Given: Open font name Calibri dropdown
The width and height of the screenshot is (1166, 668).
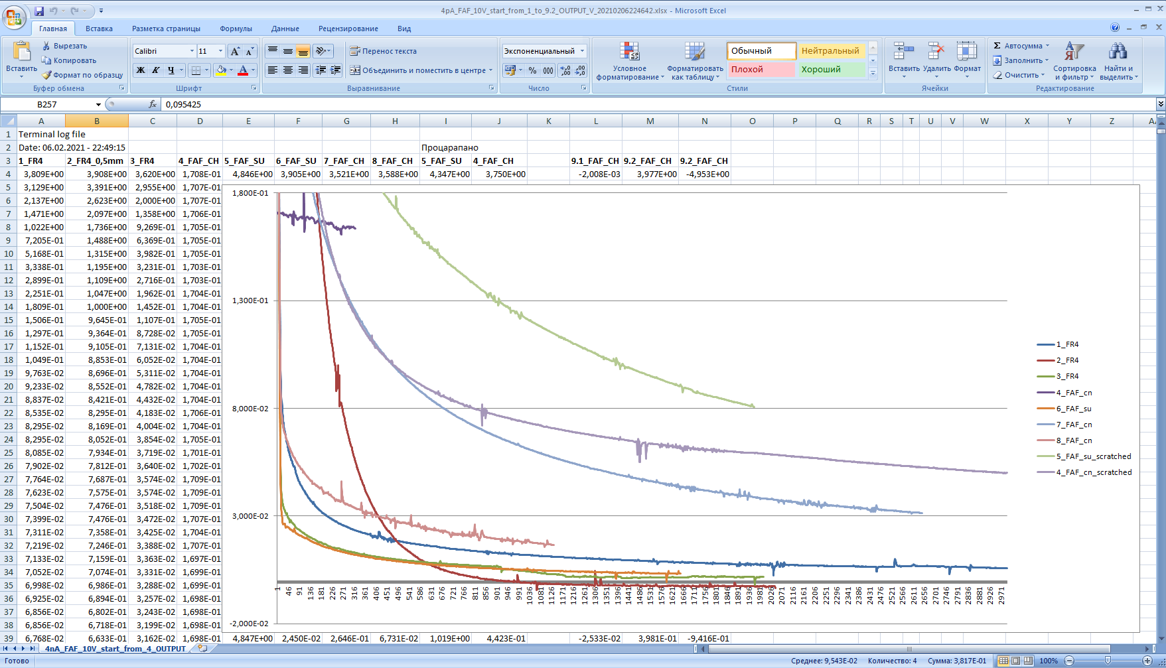Looking at the screenshot, I should tap(192, 51).
